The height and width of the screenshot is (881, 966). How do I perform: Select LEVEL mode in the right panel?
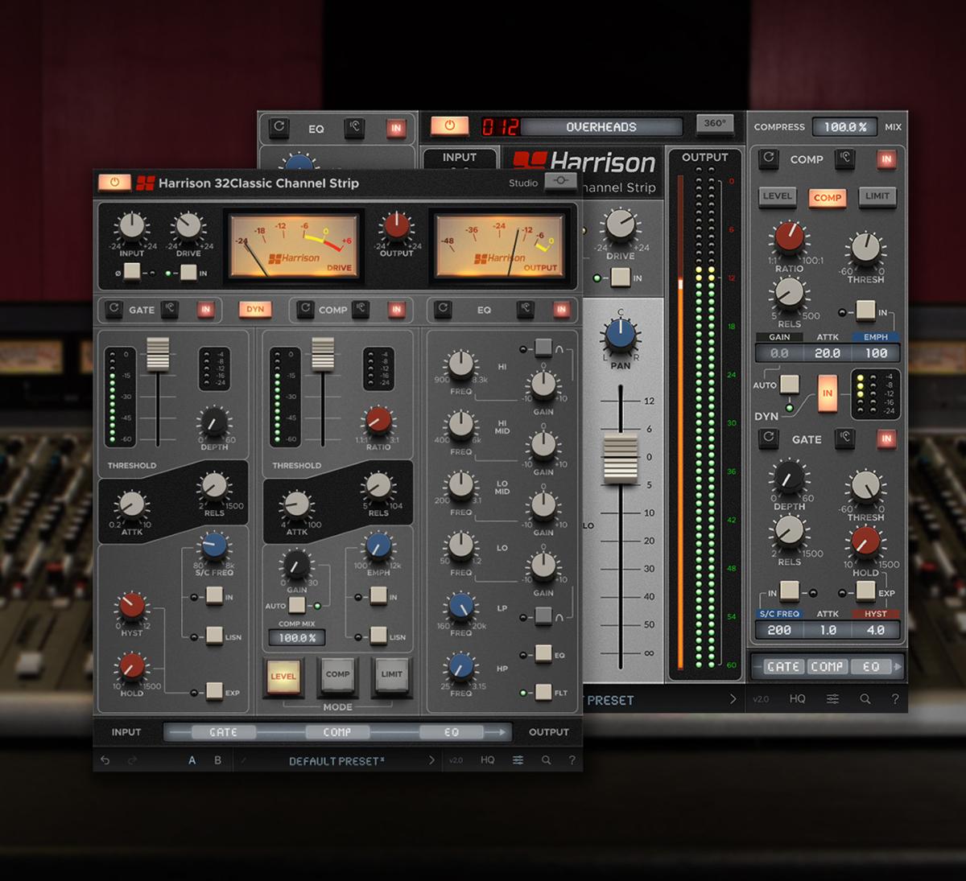pos(778,196)
